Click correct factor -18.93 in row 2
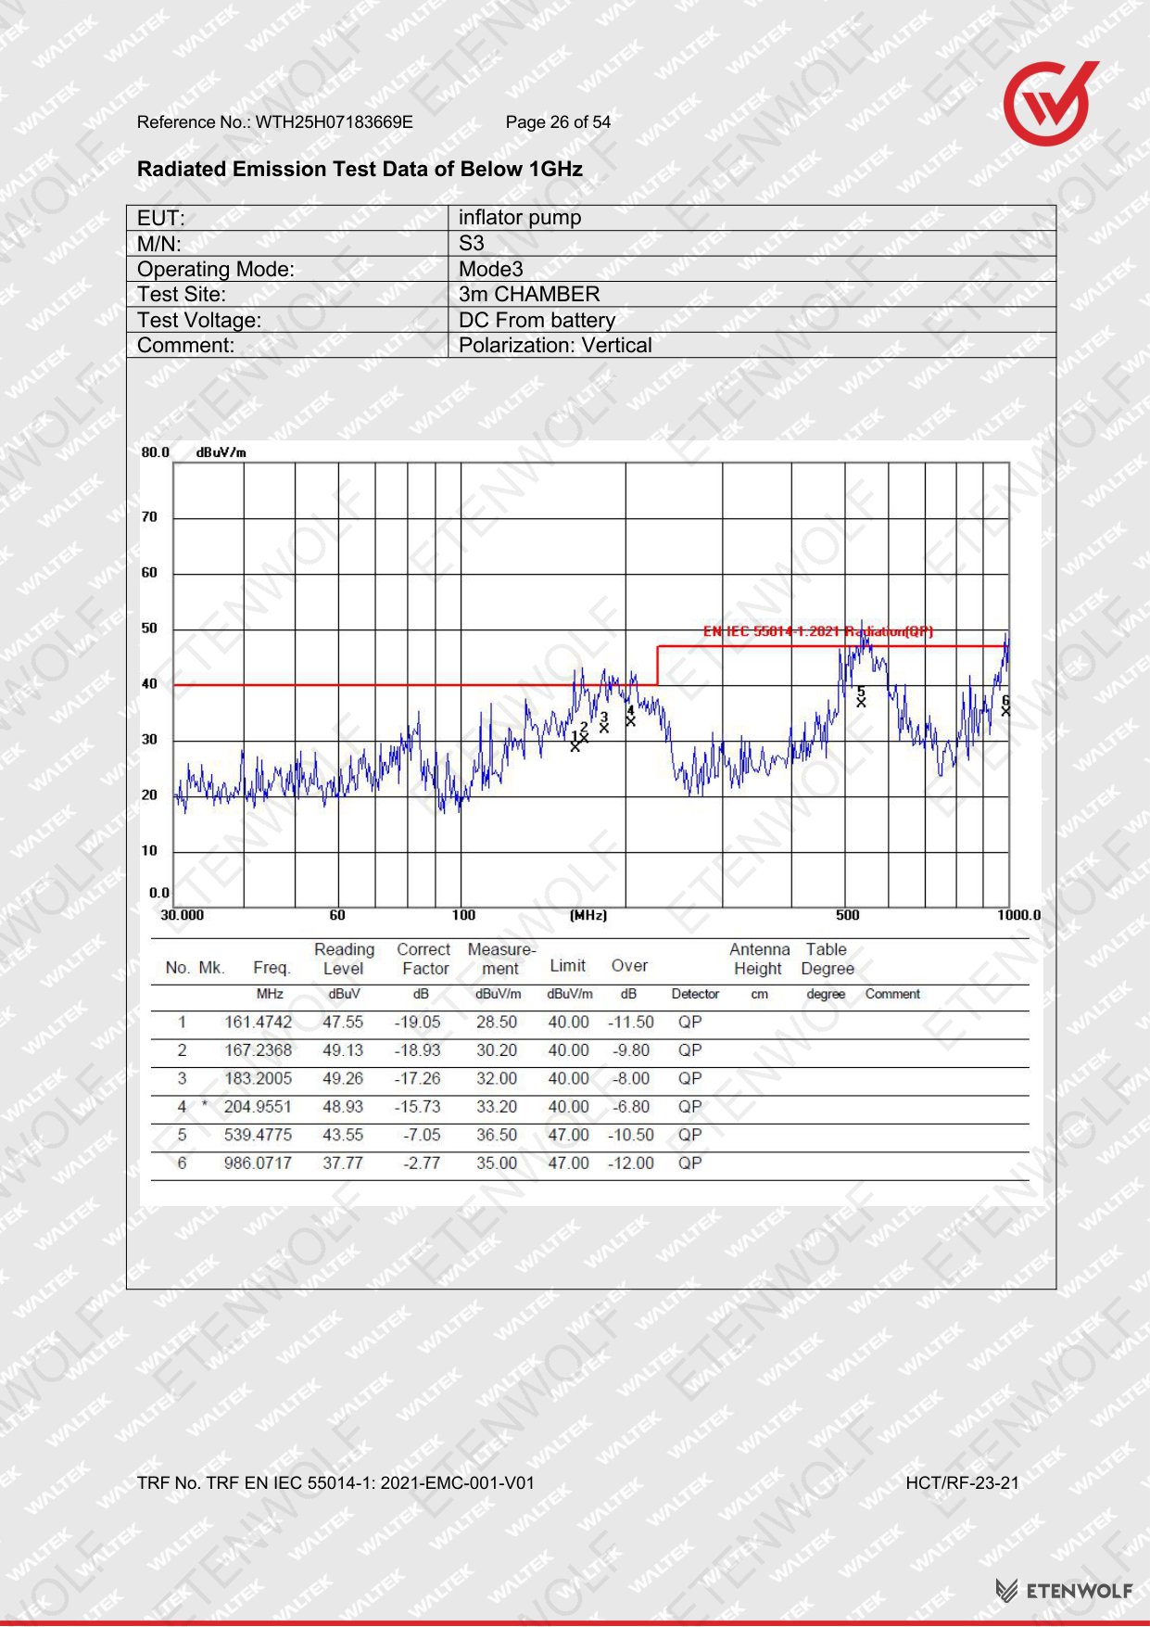1150x1627 pixels. (417, 1050)
